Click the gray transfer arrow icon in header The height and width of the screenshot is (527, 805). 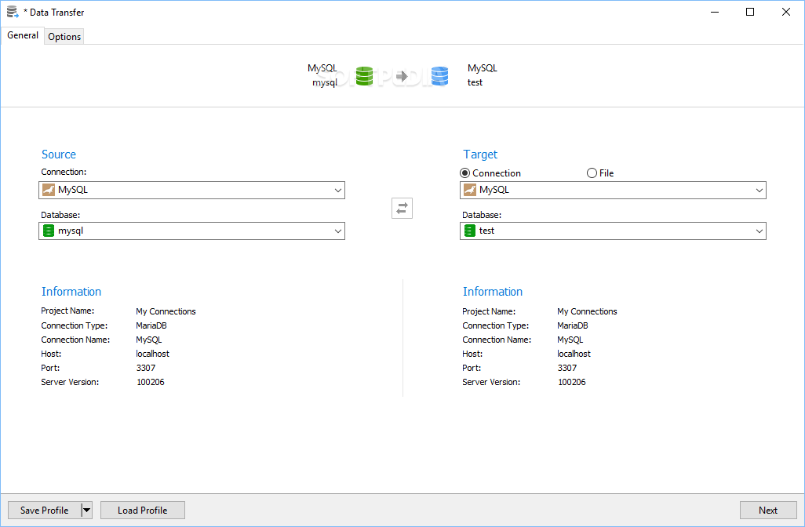click(402, 76)
